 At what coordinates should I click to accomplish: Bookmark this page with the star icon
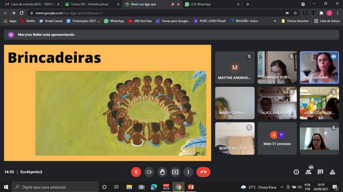click(295, 13)
